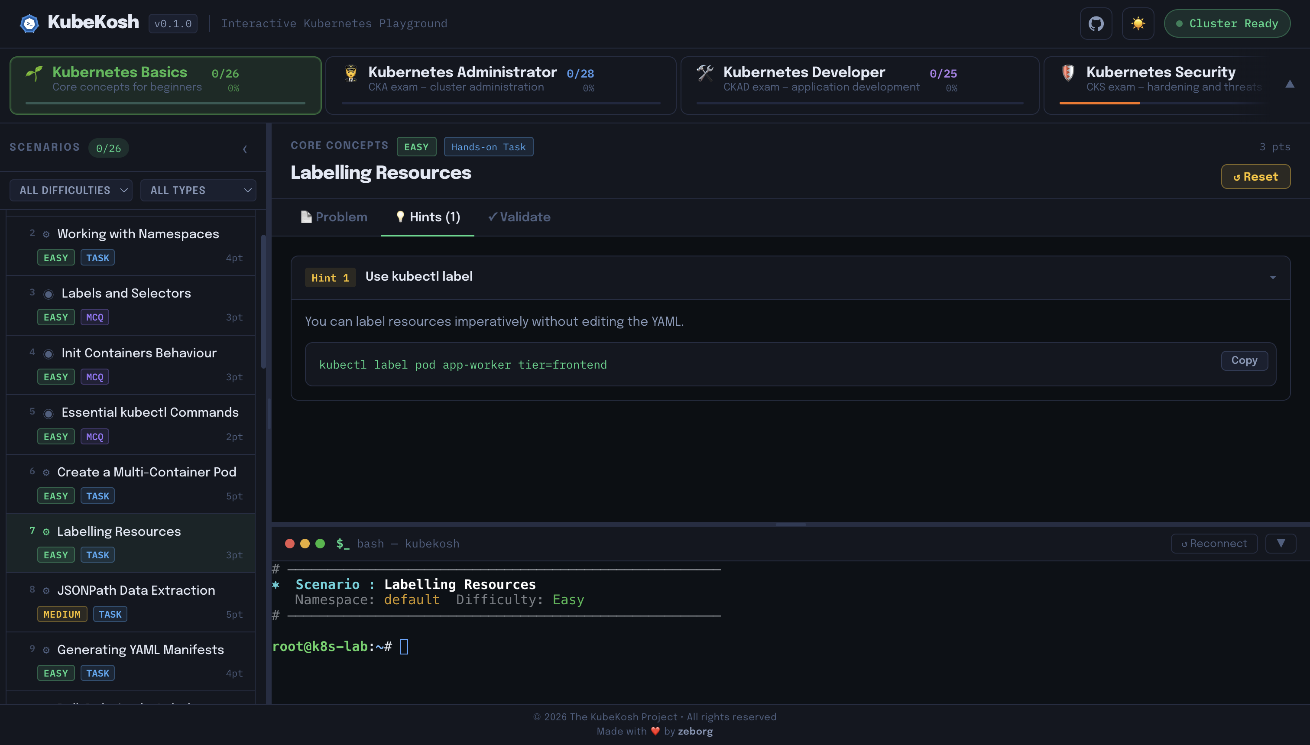Open the All Types dropdown
This screenshot has width=1310, height=745.
pyautogui.click(x=198, y=190)
